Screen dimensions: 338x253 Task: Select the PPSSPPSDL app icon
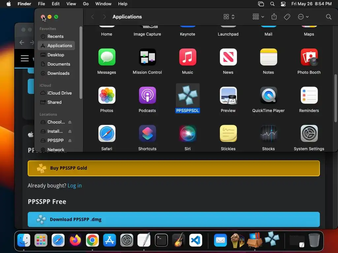point(187,95)
